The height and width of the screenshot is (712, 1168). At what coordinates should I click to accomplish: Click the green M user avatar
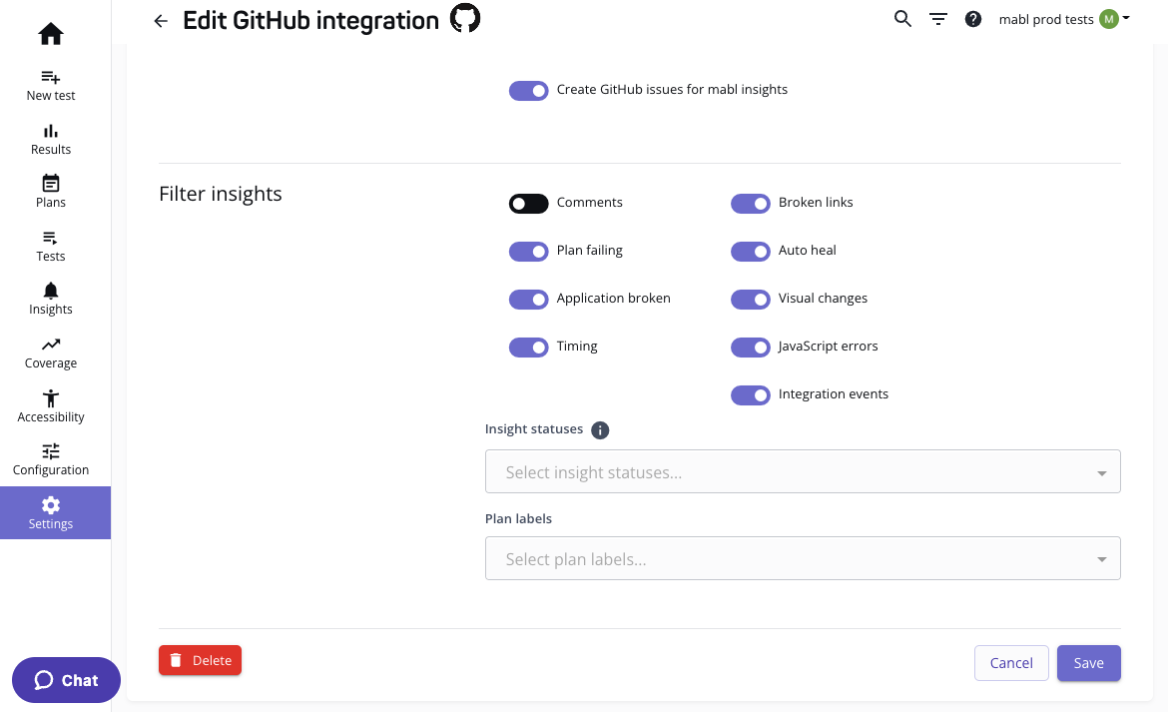(1108, 19)
